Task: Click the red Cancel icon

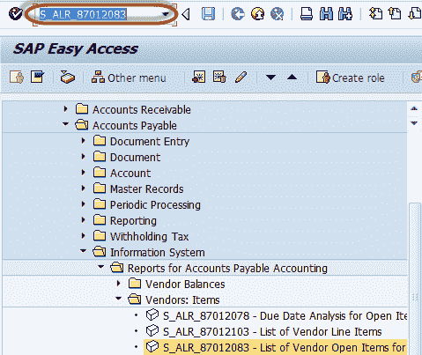Action: (x=277, y=14)
